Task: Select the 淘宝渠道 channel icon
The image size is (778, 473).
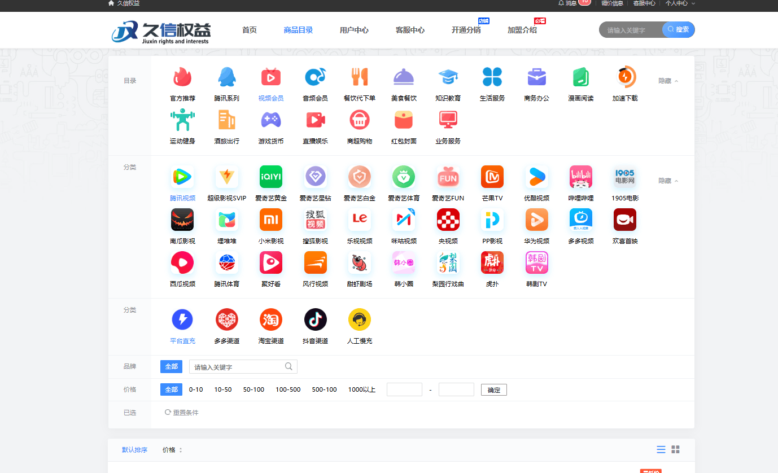Action: tap(271, 320)
